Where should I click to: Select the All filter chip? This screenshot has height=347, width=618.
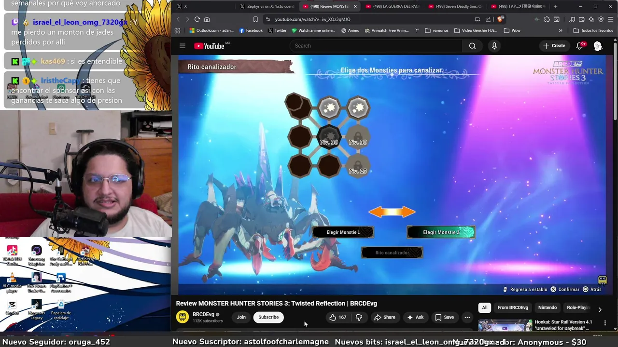pos(485,307)
